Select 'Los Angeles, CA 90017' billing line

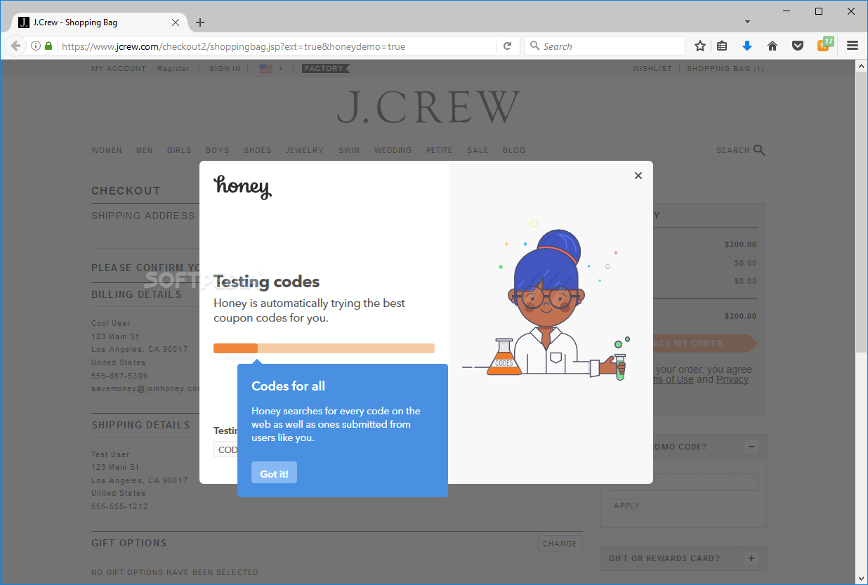[x=140, y=350]
